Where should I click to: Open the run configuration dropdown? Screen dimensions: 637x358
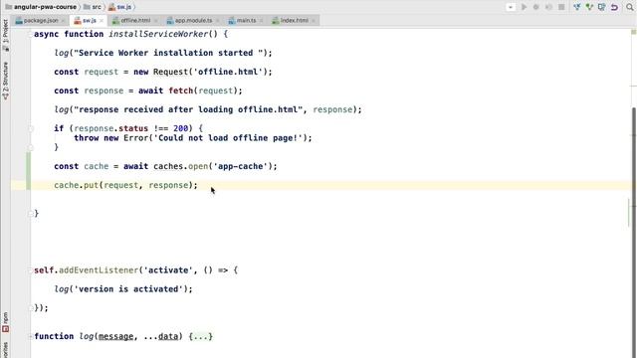tap(511, 7)
